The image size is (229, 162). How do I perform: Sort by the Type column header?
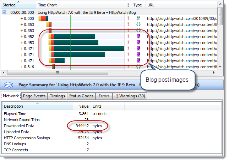(x=138, y=5)
